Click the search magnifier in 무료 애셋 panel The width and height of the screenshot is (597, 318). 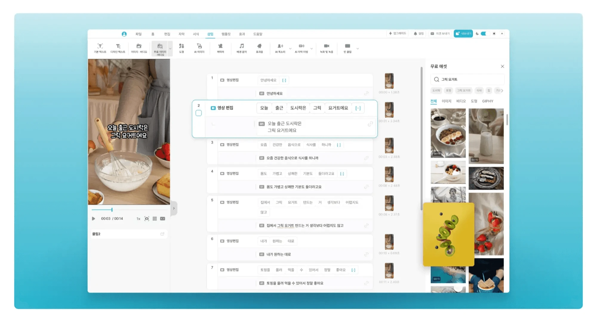pyautogui.click(x=436, y=79)
